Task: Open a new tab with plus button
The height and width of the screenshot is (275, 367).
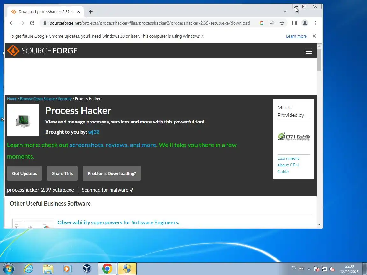Action: click(x=91, y=12)
